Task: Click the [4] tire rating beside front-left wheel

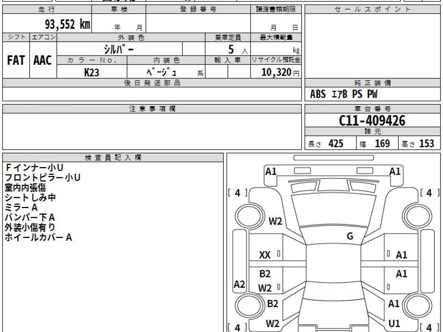Action: click(238, 193)
